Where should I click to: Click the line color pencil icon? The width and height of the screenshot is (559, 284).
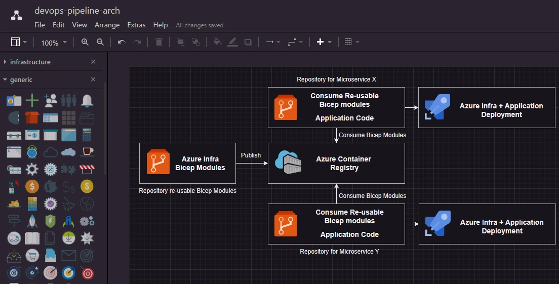232,42
